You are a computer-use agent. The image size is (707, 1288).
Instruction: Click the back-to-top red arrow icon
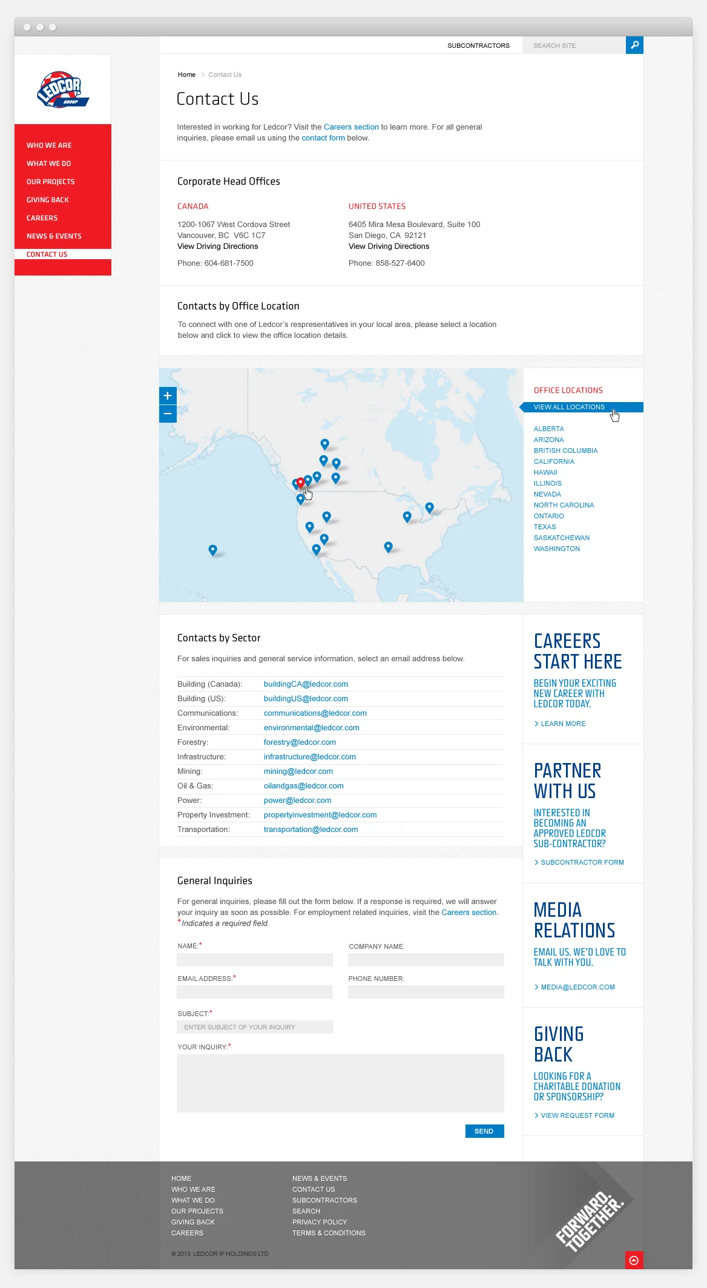634,1260
